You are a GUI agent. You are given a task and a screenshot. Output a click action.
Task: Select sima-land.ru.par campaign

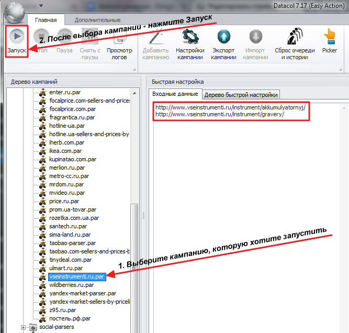(x=70, y=235)
